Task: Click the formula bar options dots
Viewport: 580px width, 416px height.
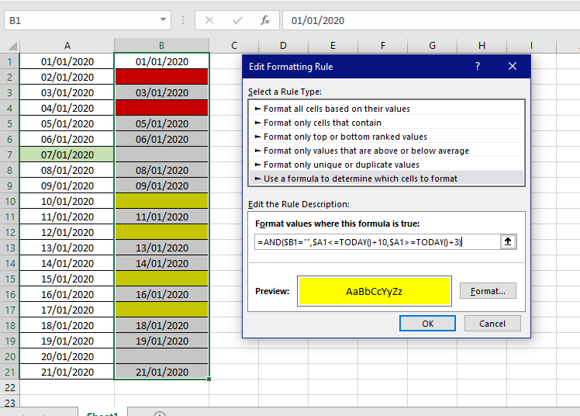Action: pos(183,20)
